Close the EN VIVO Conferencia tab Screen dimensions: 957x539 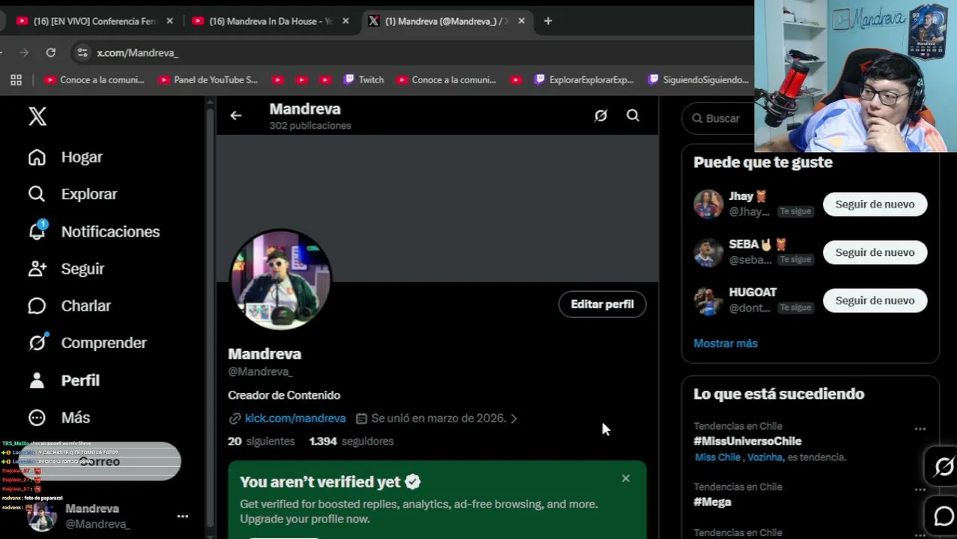[x=169, y=21]
